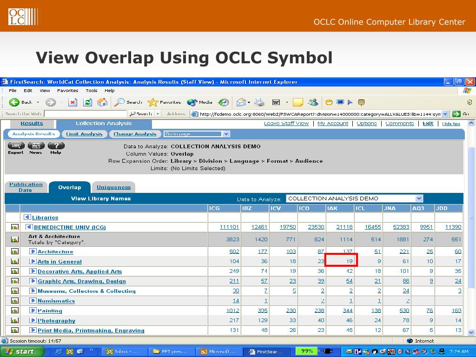This screenshot has width=476, height=357.
Task: Click the chart icon beside Painting row
Action: 14,311
